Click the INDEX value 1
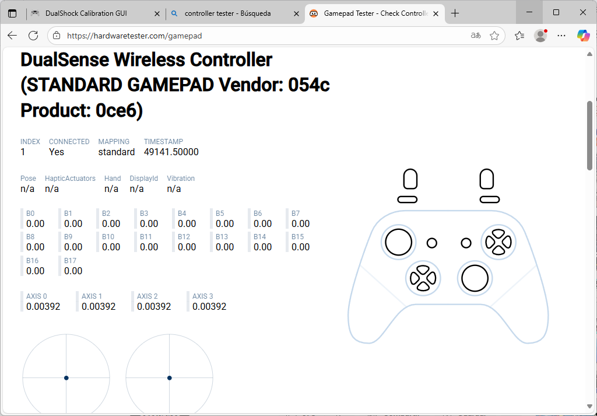This screenshot has width=597, height=416. click(23, 152)
